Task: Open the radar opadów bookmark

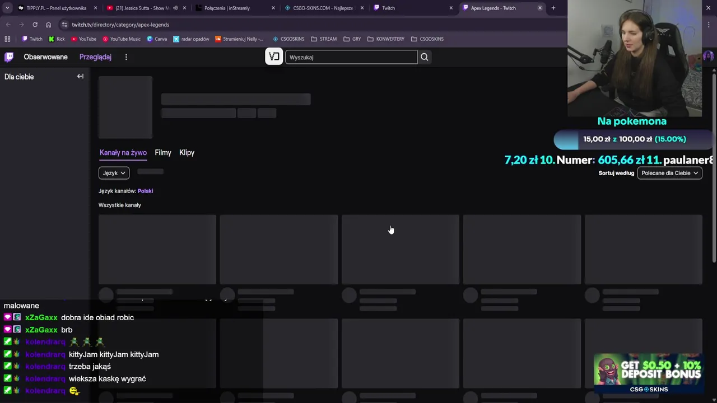Action: (191, 39)
